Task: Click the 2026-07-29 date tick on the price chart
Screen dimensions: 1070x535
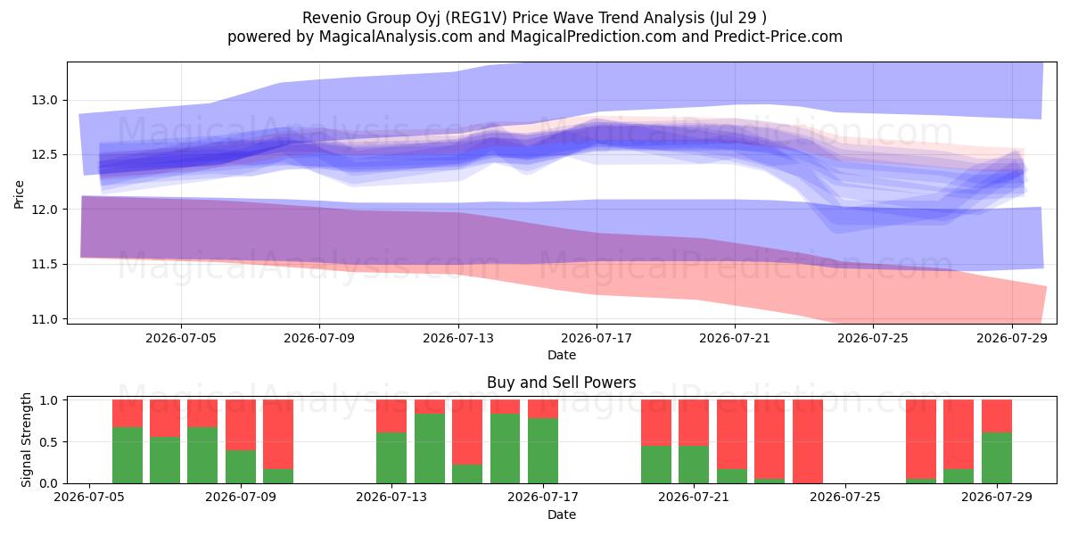Action: [1012, 338]
